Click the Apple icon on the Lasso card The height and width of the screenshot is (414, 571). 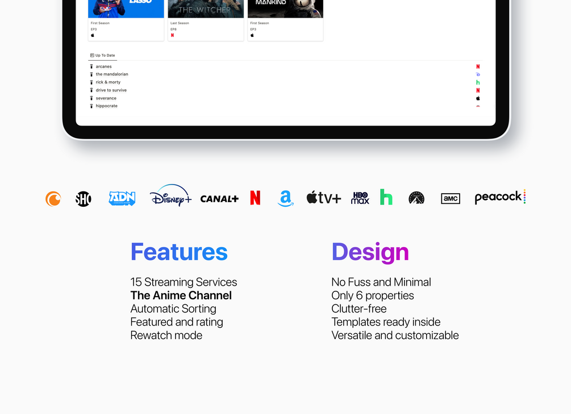point(93,35)
